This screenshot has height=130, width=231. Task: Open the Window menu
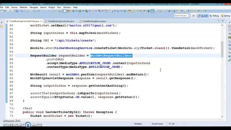tap(67, 7)
